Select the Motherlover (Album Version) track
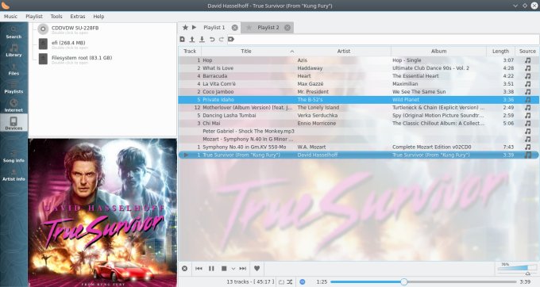This screenshot has height=287, width=540. coord(359,108)
